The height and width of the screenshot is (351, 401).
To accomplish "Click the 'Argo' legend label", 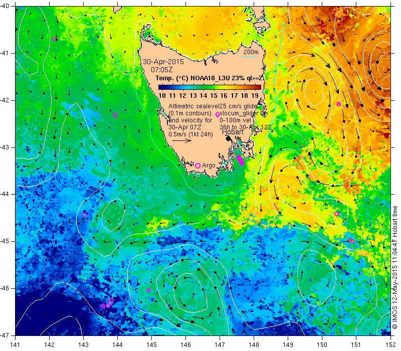I will point(209,165).
